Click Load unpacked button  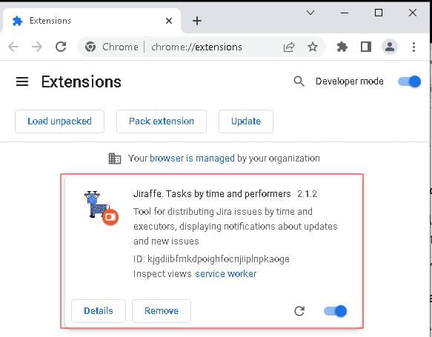(x=59, y=121)
